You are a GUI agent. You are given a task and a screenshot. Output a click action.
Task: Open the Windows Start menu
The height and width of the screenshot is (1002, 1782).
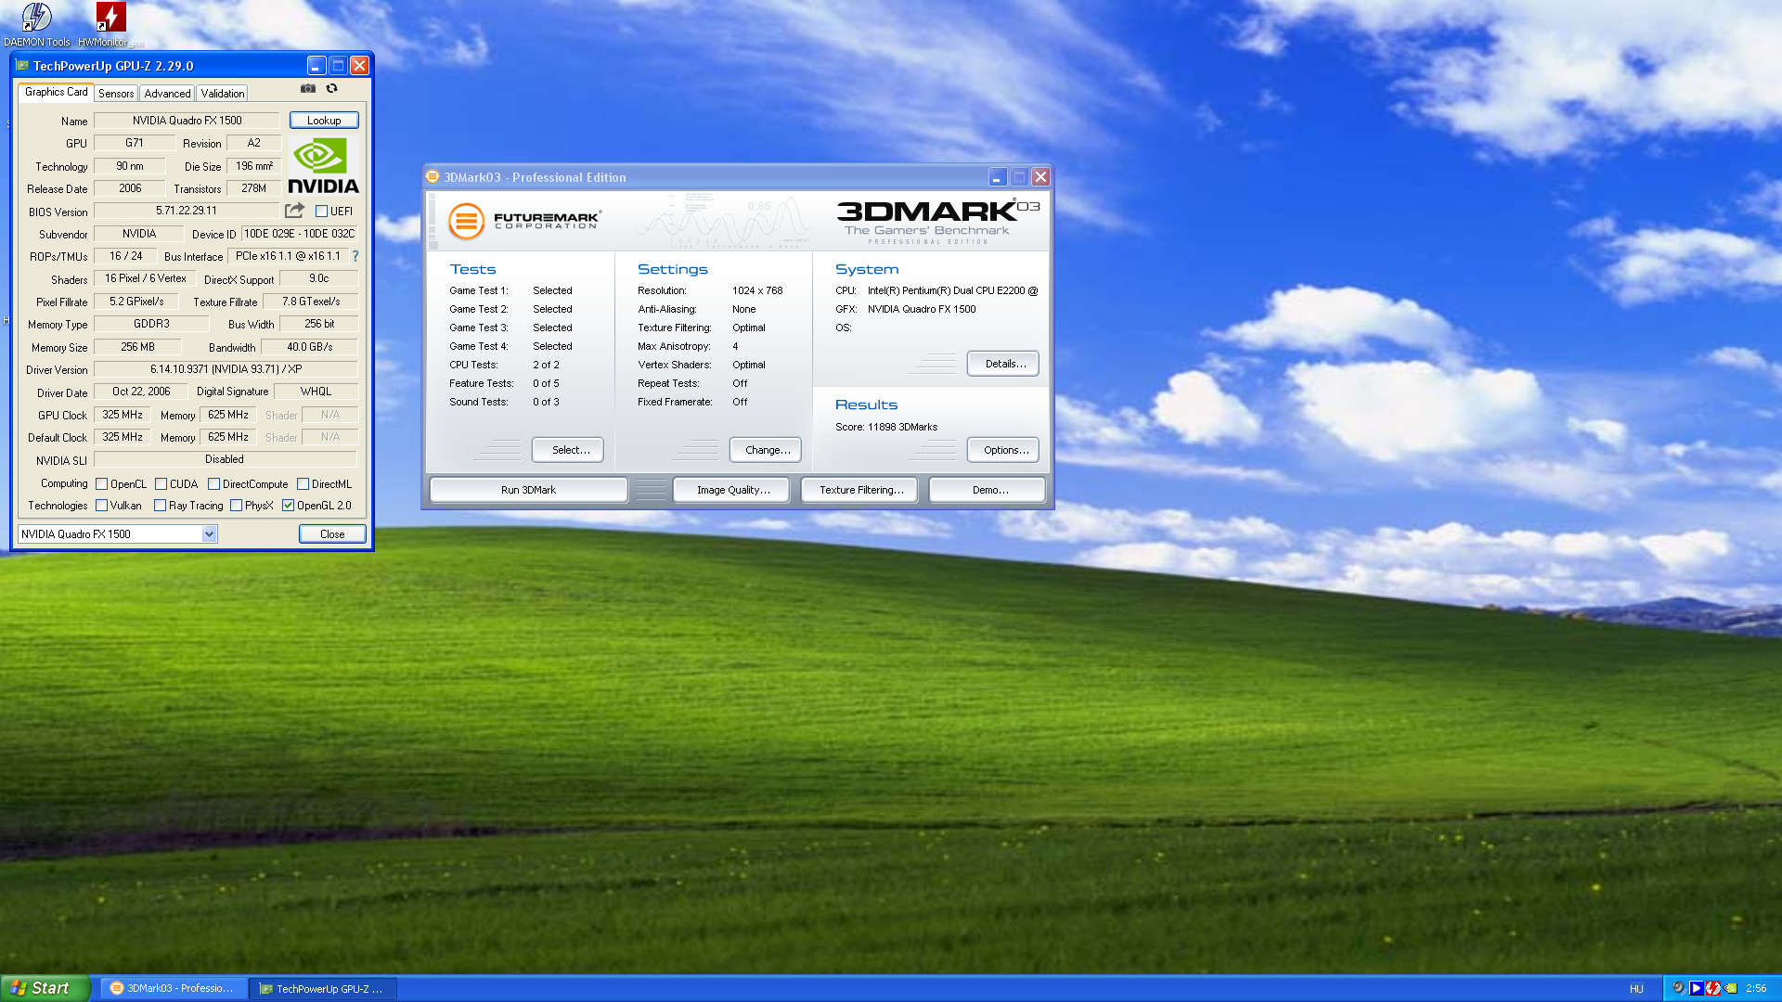(x=45, y=988)
